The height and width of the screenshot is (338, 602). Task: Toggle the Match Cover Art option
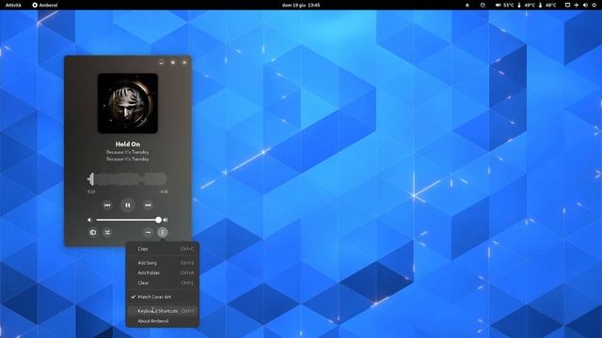point(163,297)
